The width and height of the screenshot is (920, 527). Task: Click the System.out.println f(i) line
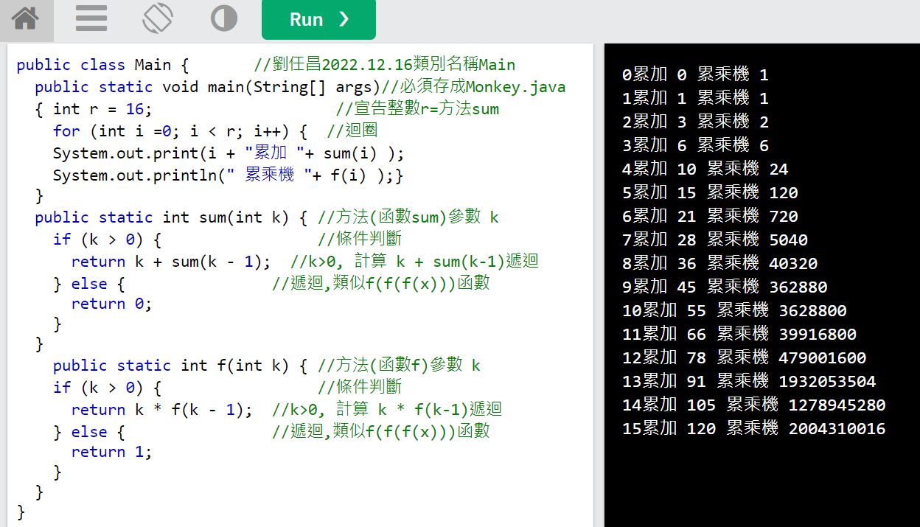229,175
